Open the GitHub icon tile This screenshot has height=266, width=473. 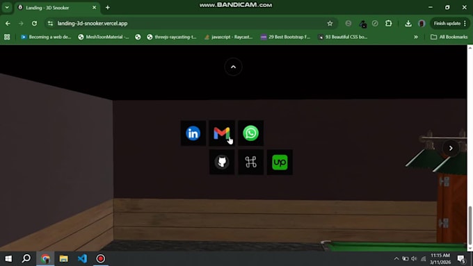coord(222,162)
